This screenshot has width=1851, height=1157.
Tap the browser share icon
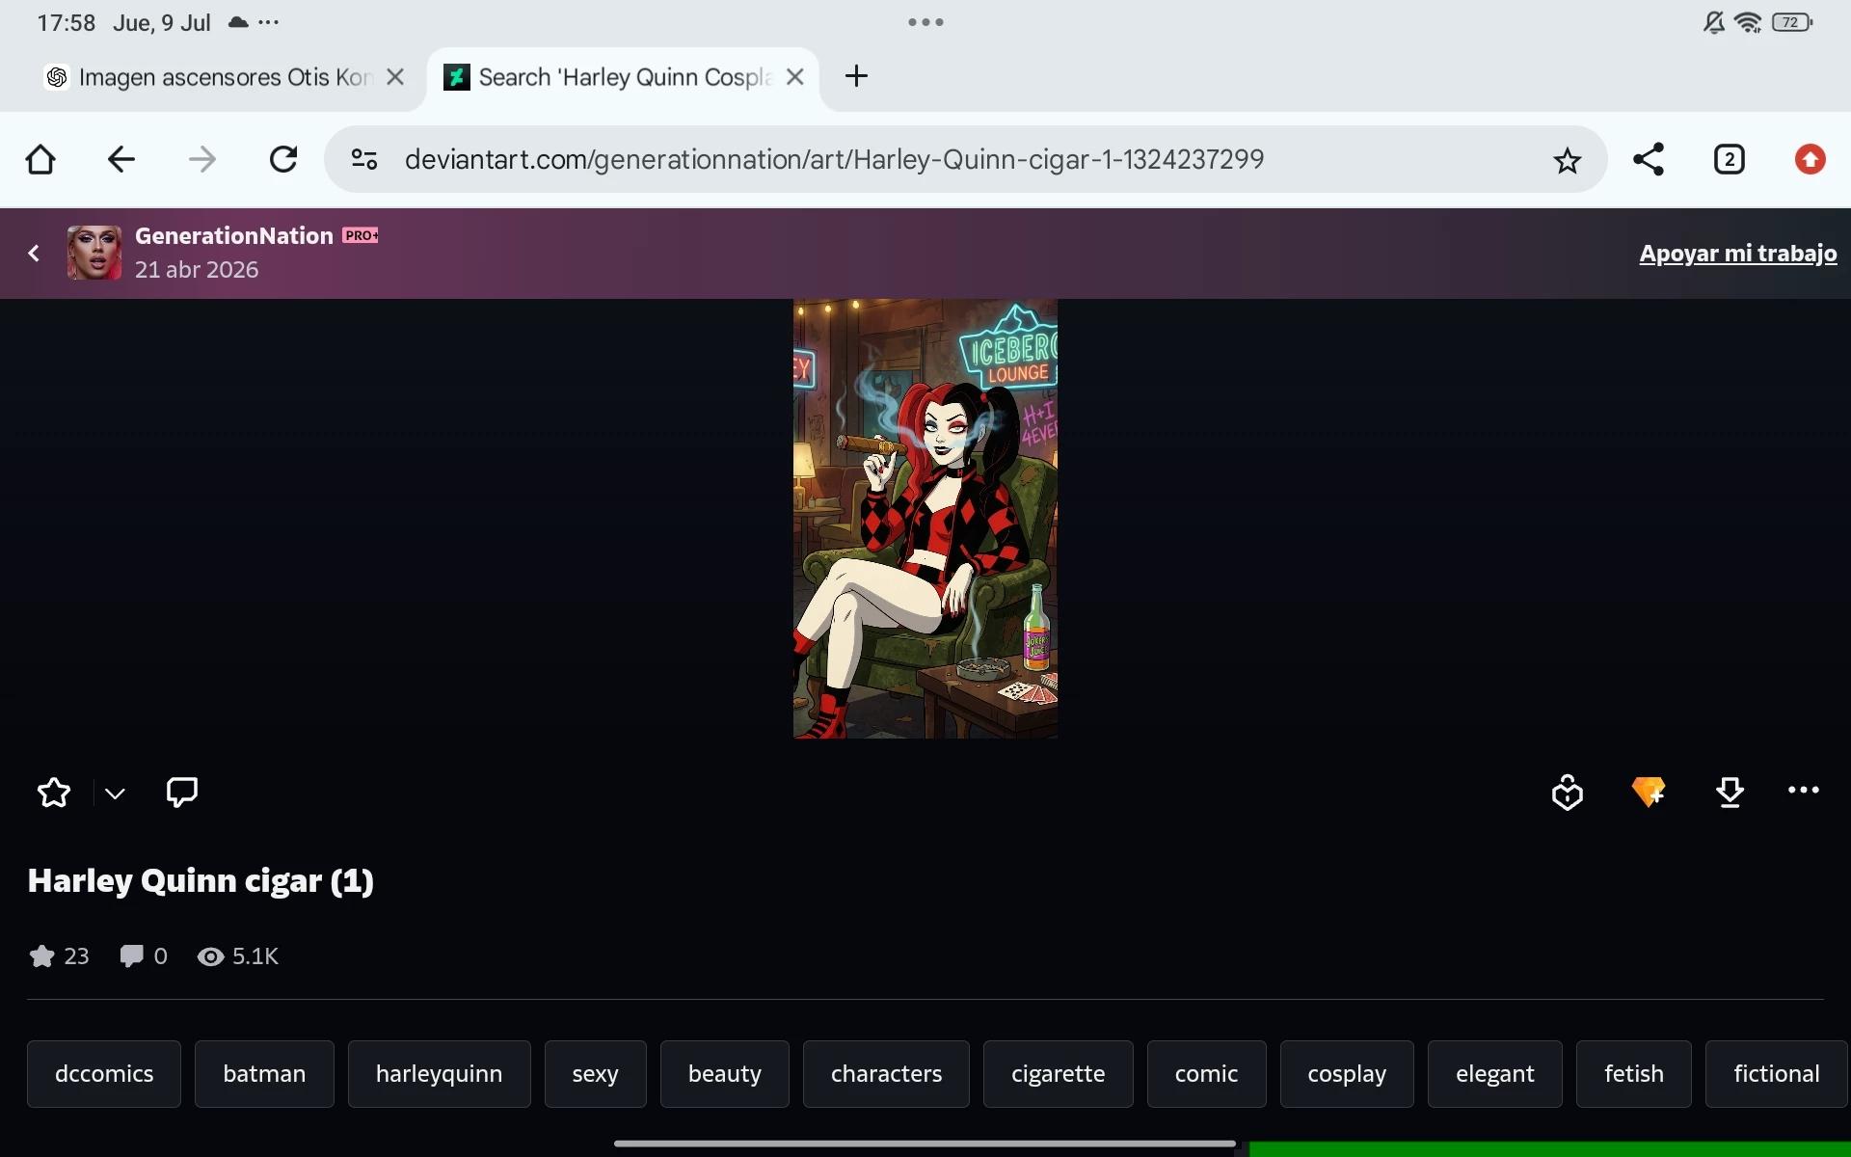[x=1648, y=159]
